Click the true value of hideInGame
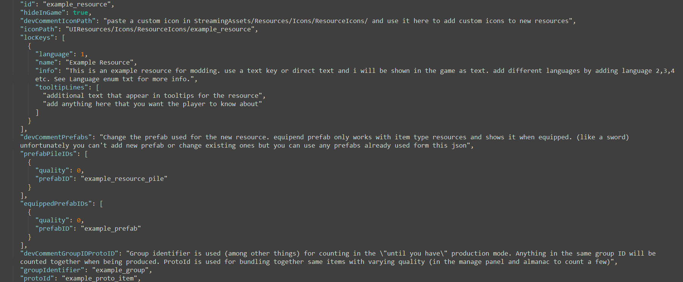Screen dimensions: 683x282 tap(81, 13)
